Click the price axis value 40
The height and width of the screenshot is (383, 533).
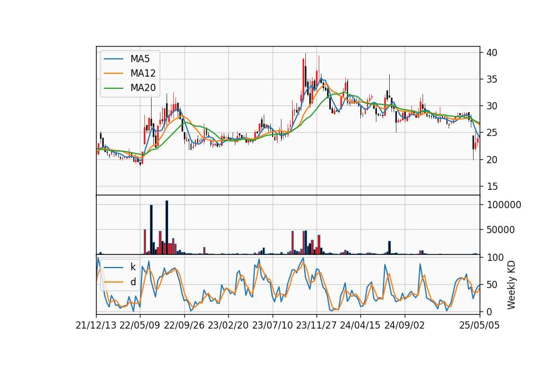(492, 53)
